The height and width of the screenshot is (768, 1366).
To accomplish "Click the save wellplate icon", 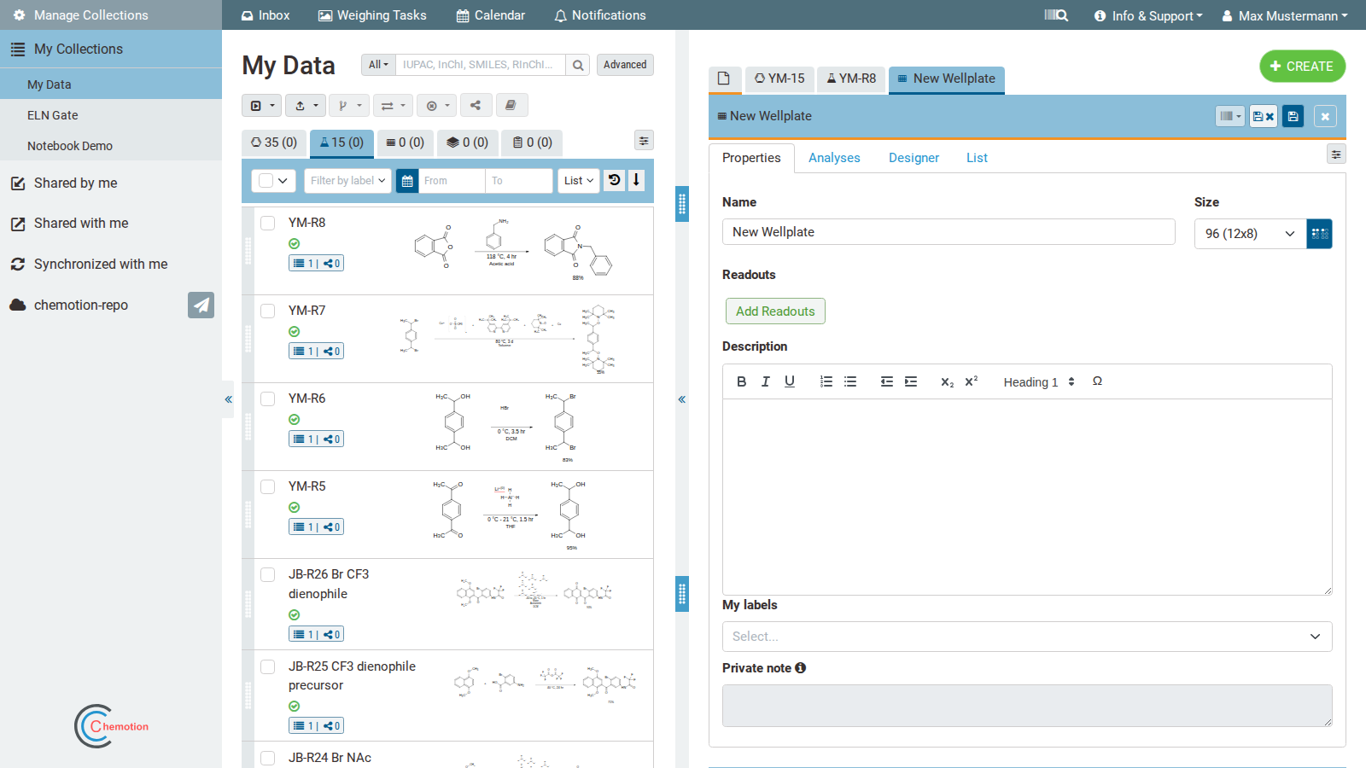I will pyautogui.click(x=1293, y=116).
